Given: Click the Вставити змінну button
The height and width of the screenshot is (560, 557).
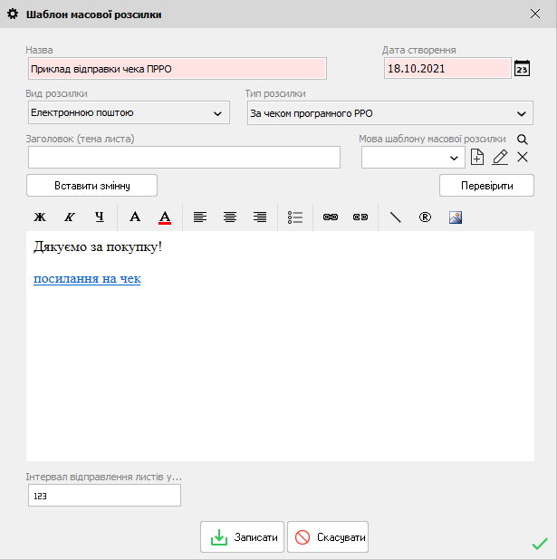Looking at the screenshot, I should [92, 186].
